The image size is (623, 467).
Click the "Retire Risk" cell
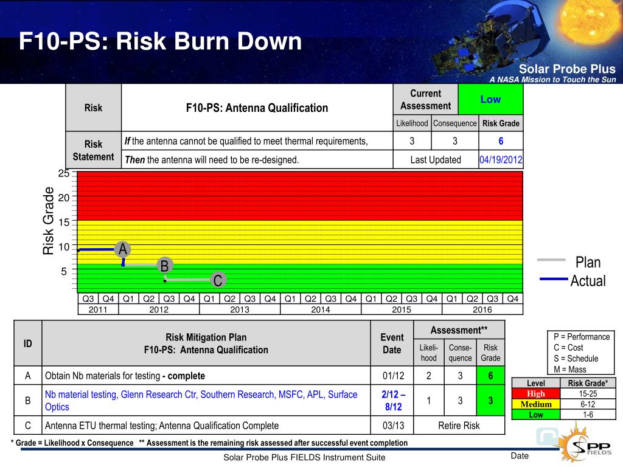click(459, 425)
